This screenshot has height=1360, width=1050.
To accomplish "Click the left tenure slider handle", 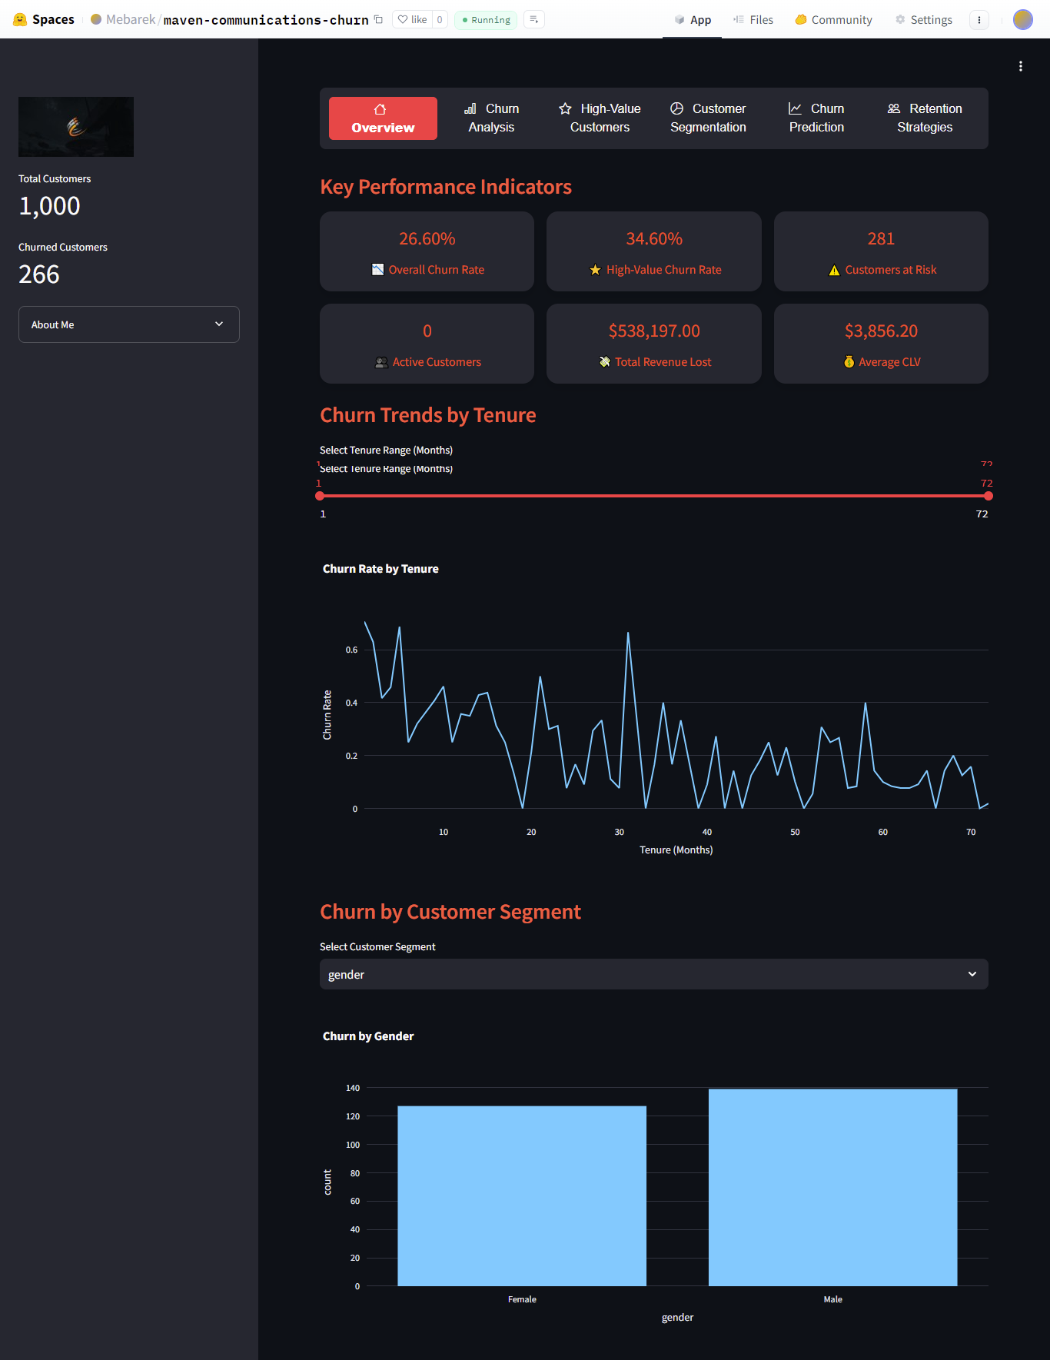I will coord(320,496).
